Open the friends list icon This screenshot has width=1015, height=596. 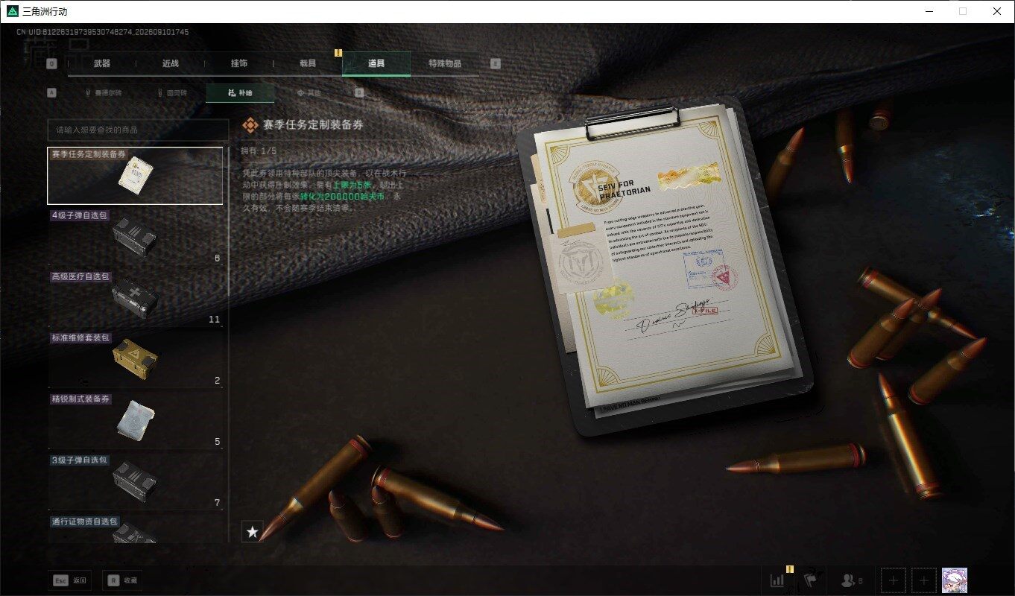pyautogui.click(x=851, y=580)
